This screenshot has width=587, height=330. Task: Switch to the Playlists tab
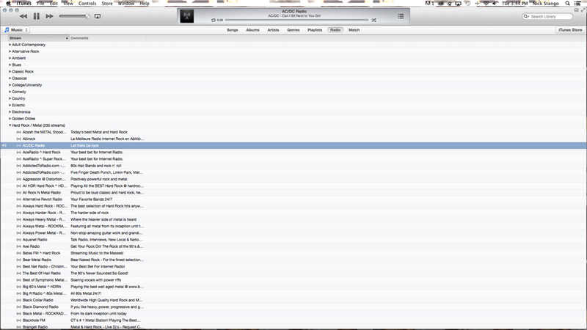tap(315, 30)
